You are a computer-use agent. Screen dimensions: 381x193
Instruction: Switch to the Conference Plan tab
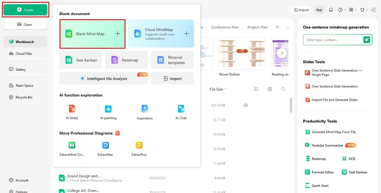[x=225, y=27]
